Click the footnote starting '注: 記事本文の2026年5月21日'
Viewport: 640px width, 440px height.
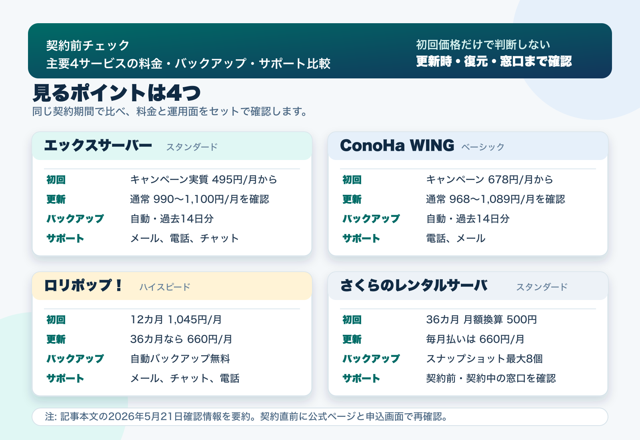click(x=246, y=417)
